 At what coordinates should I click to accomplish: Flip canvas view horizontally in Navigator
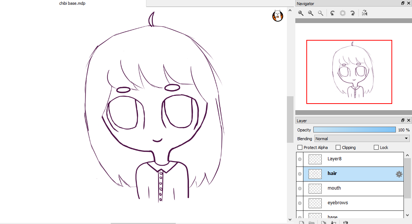click(x=364, y=13)
